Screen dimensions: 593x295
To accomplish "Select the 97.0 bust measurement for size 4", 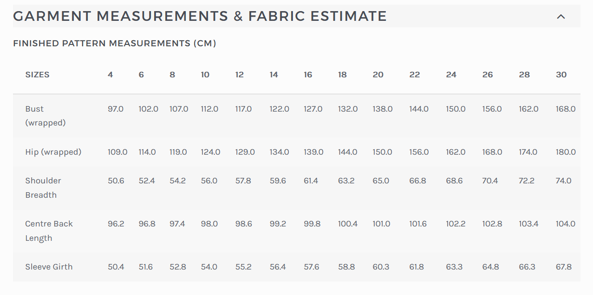I will point(116,109).
